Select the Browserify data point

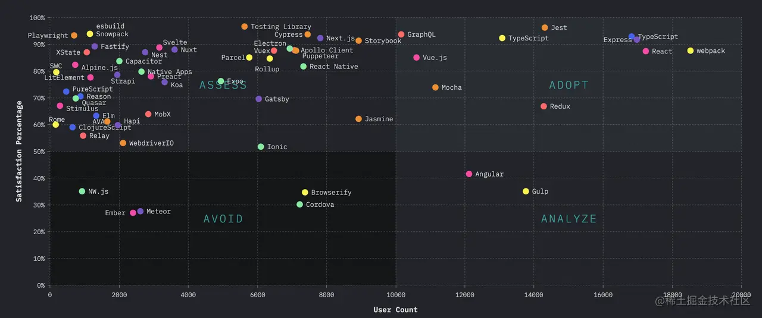tap(305, 193)
